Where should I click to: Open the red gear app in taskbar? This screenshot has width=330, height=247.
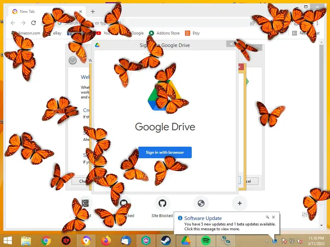[66, 241]
